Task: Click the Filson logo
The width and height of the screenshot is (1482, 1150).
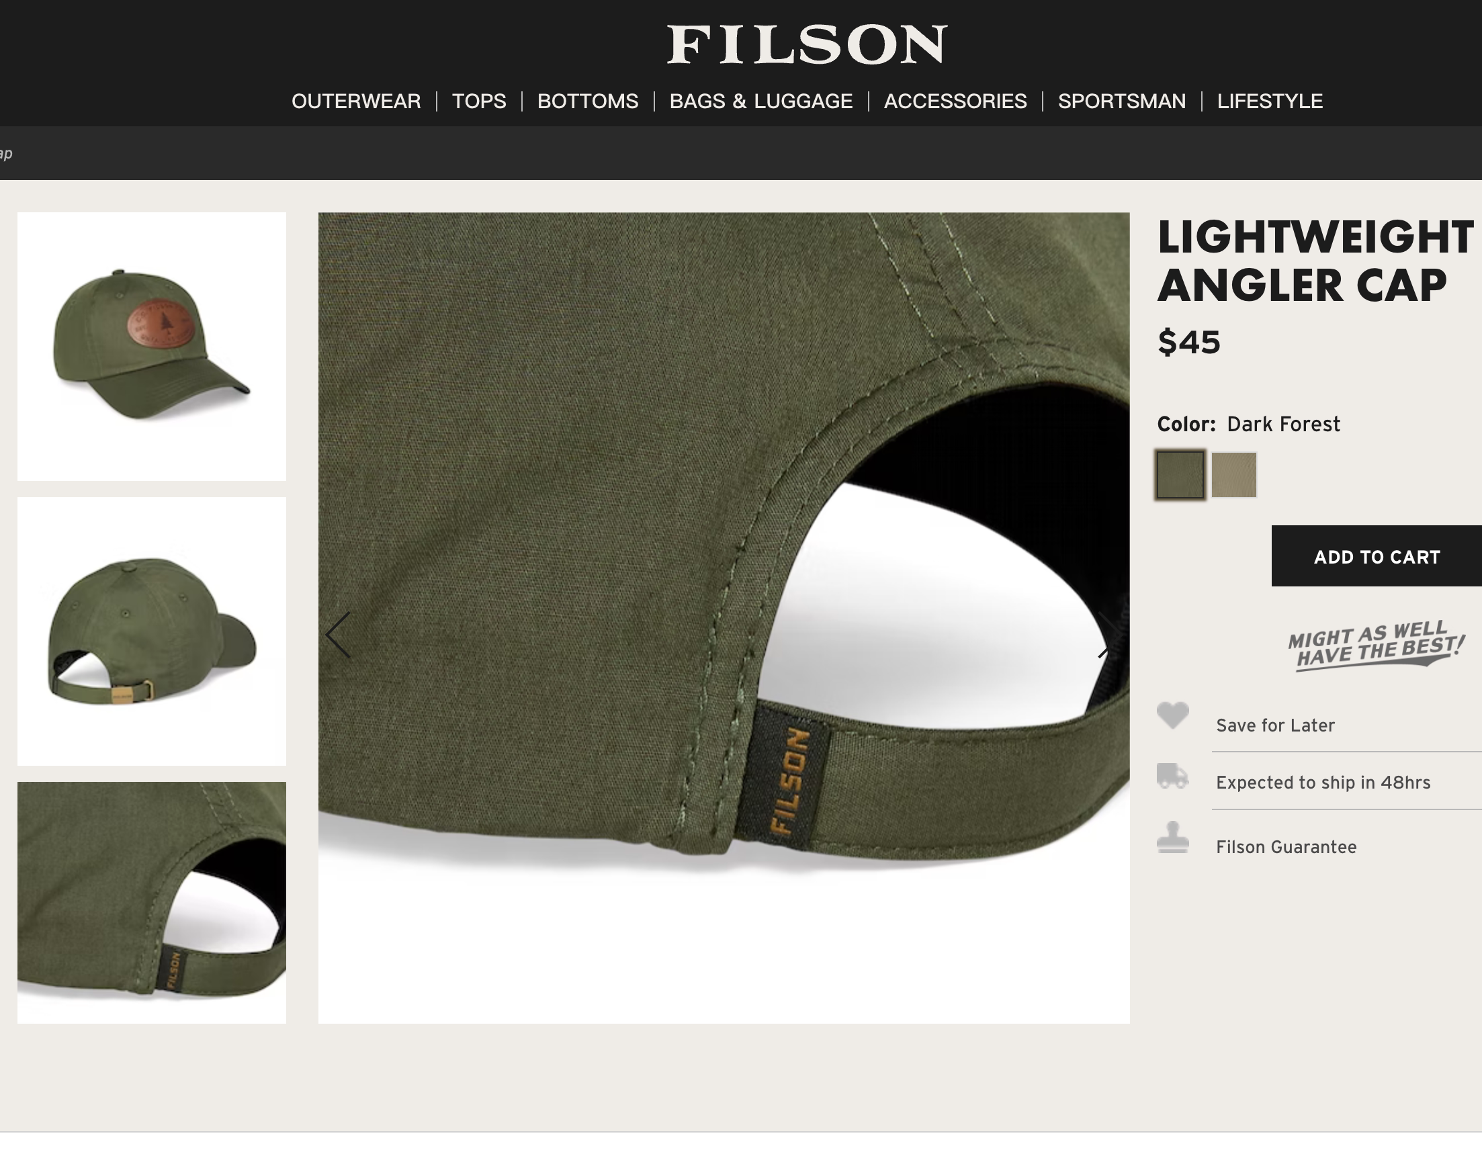Action: (x=807, y=44)
